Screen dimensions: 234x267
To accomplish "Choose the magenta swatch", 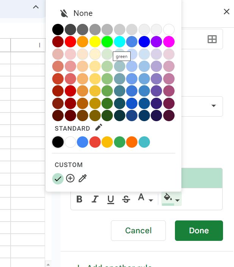I will pyautogui.click(x=169, y=42).
